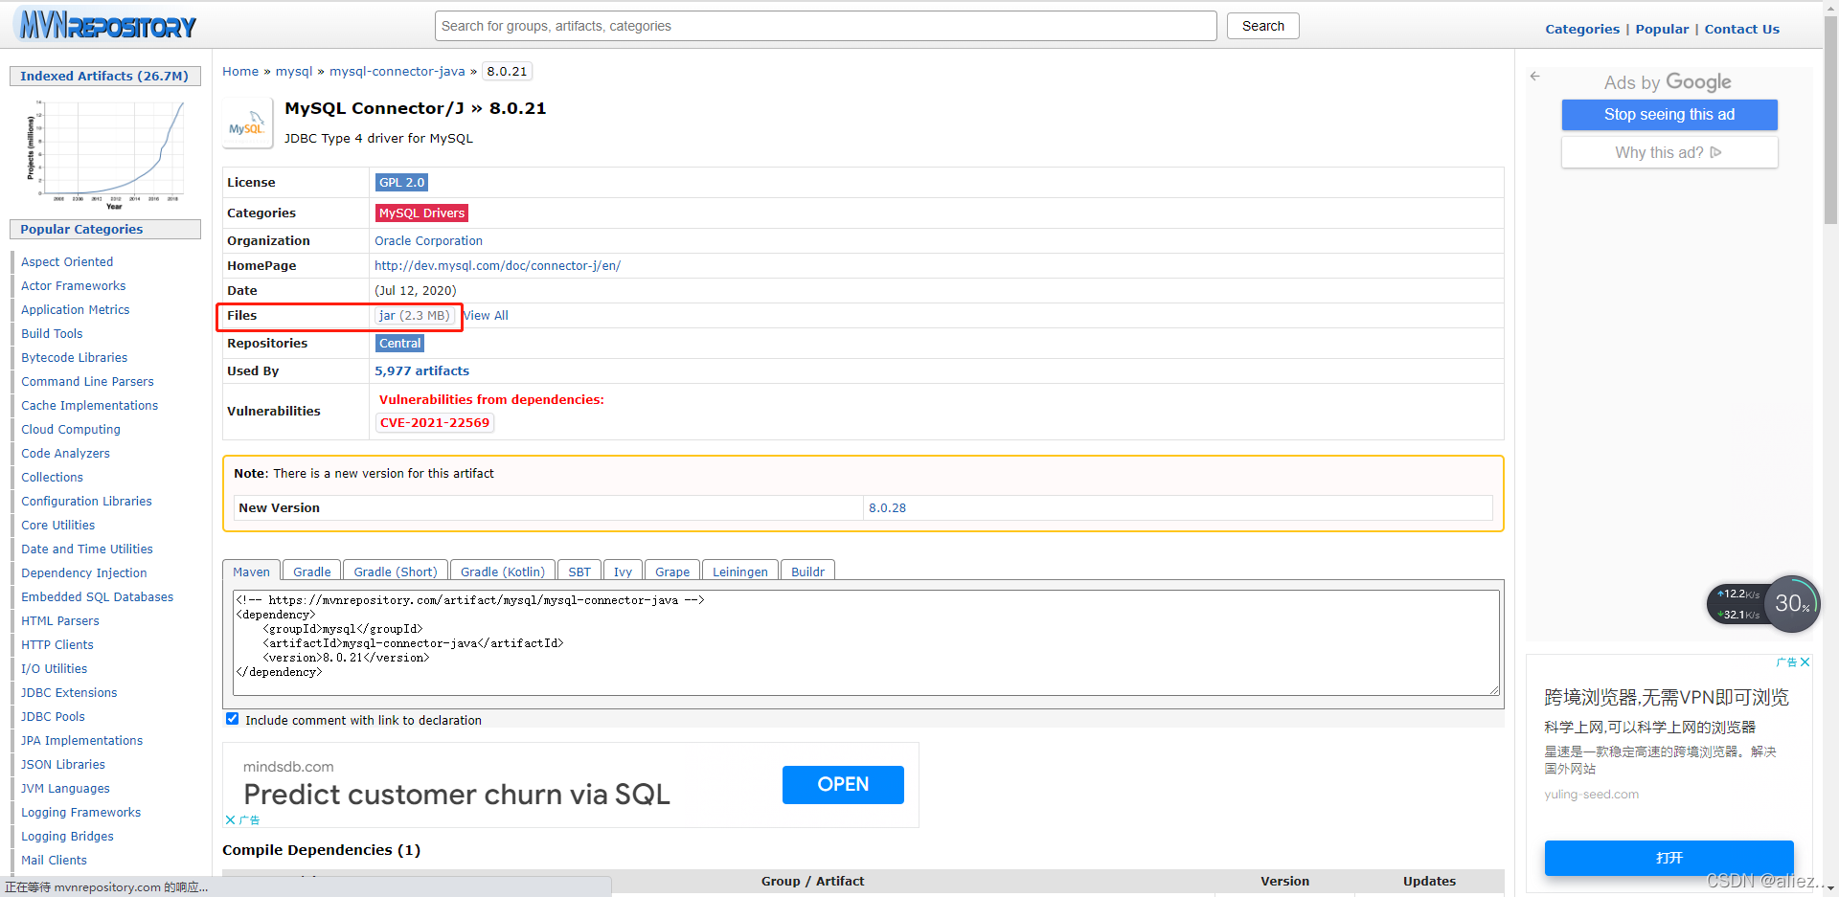Open Oracle Corporation organization link
1839x897 pixels.
[428, 240]
